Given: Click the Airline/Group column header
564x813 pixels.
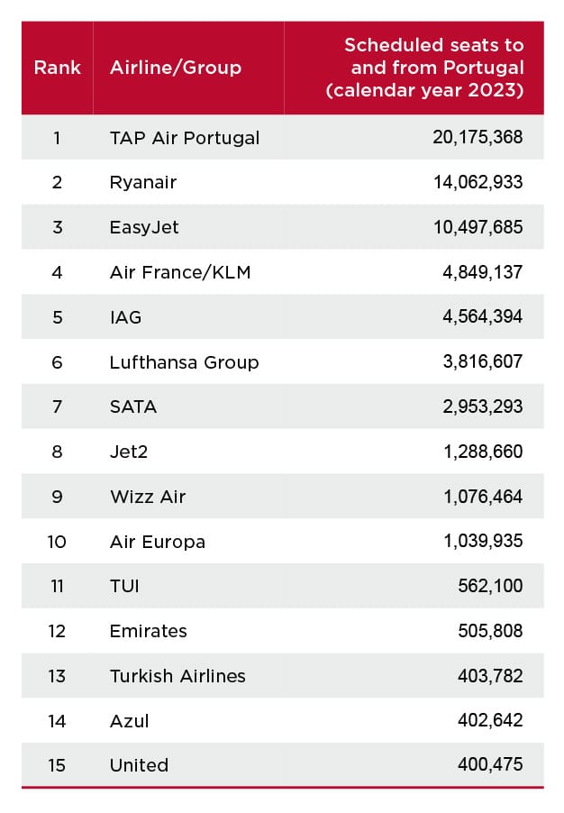Looking at the screenshot, I should coord(176,68).
